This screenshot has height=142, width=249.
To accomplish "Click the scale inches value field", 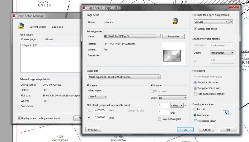I will click(x=164, y=105).
